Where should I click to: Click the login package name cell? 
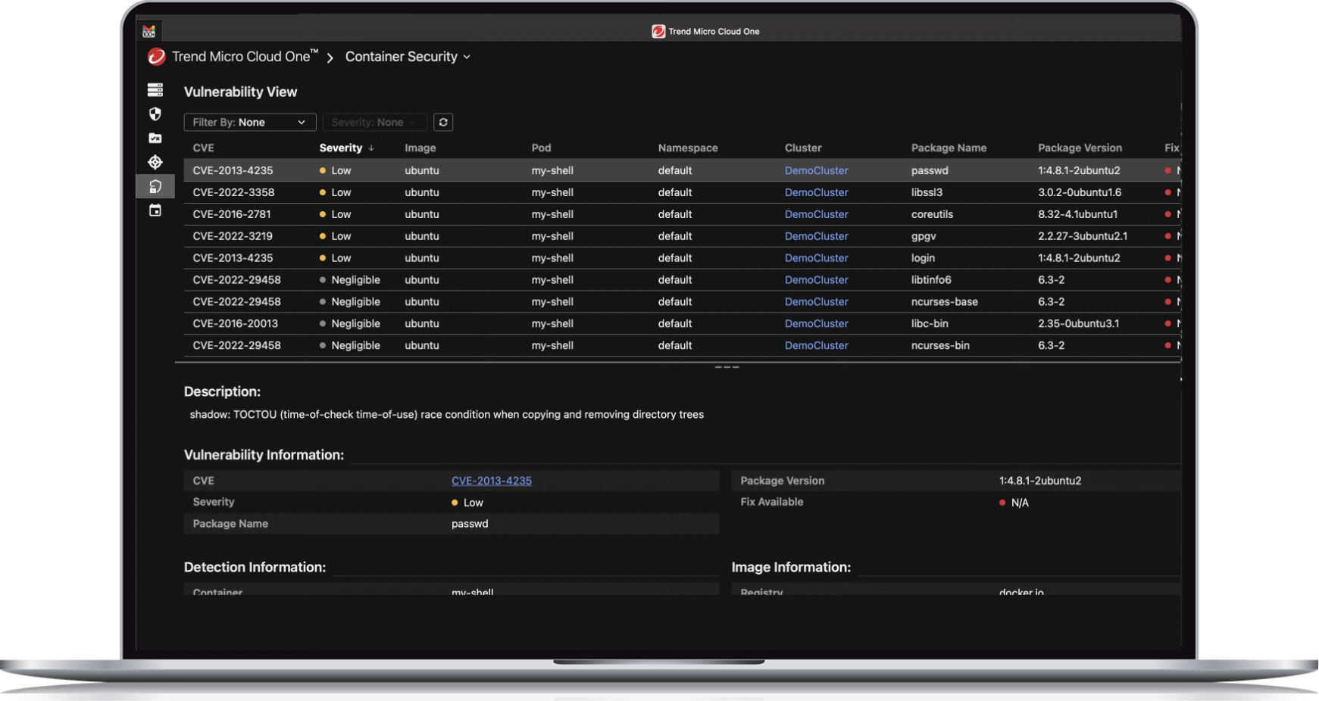[x=923, y=258]
